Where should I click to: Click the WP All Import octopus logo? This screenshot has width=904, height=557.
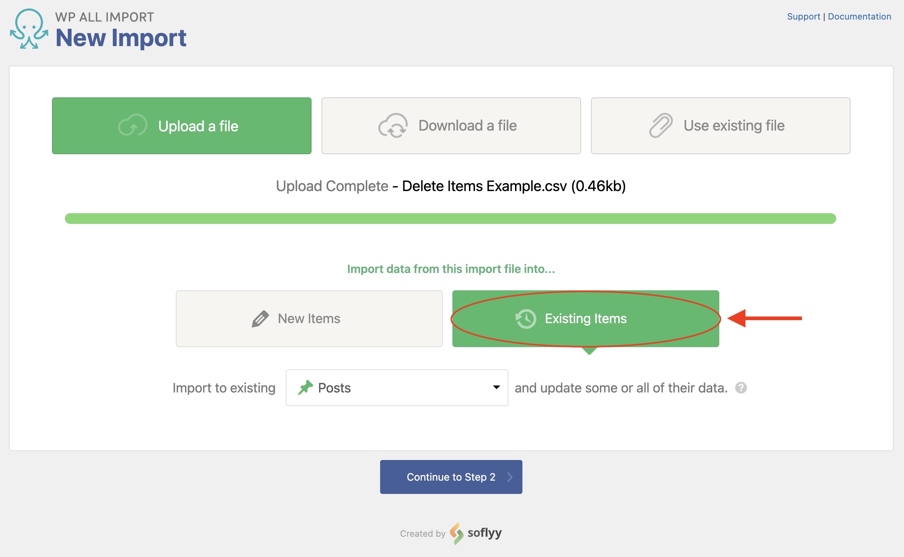(29, 29)
